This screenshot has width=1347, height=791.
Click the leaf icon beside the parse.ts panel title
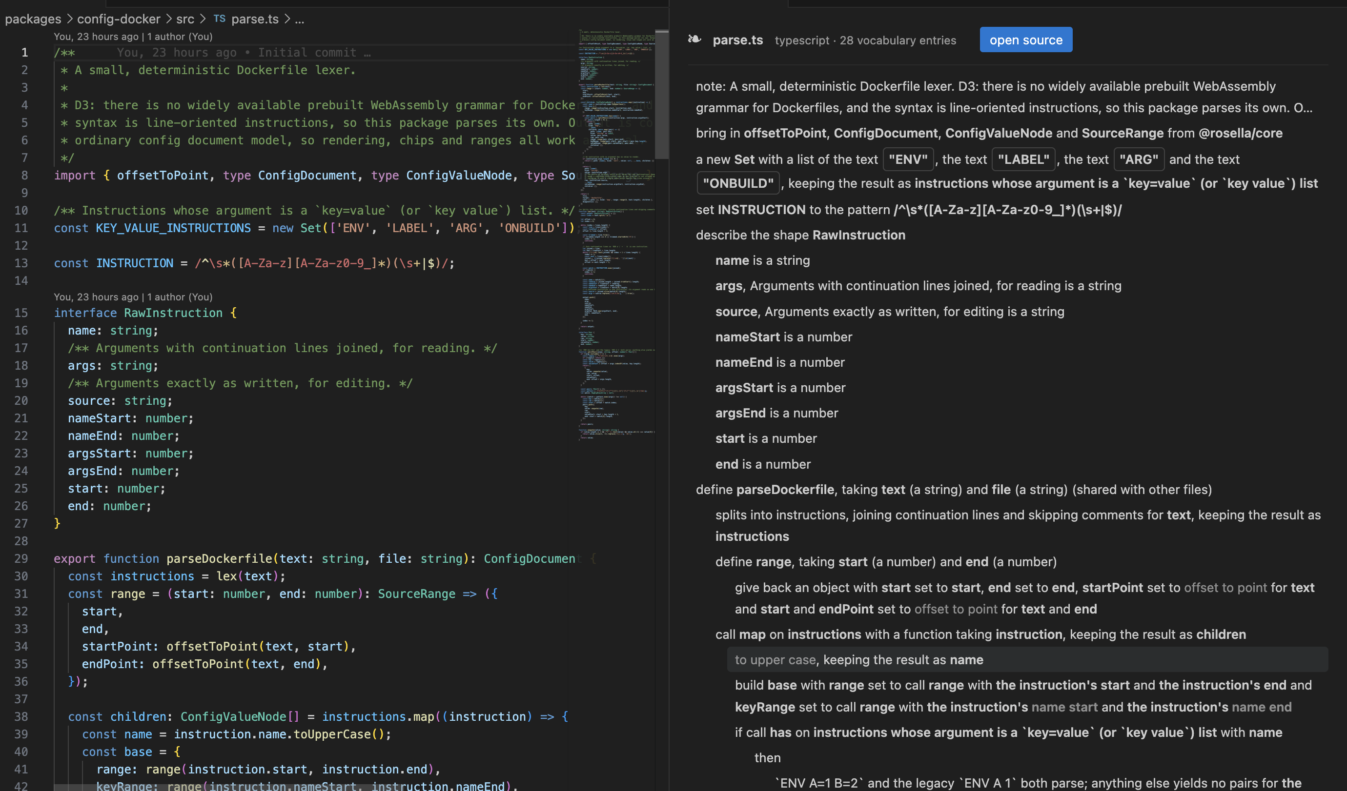click(x=694, y=40)
